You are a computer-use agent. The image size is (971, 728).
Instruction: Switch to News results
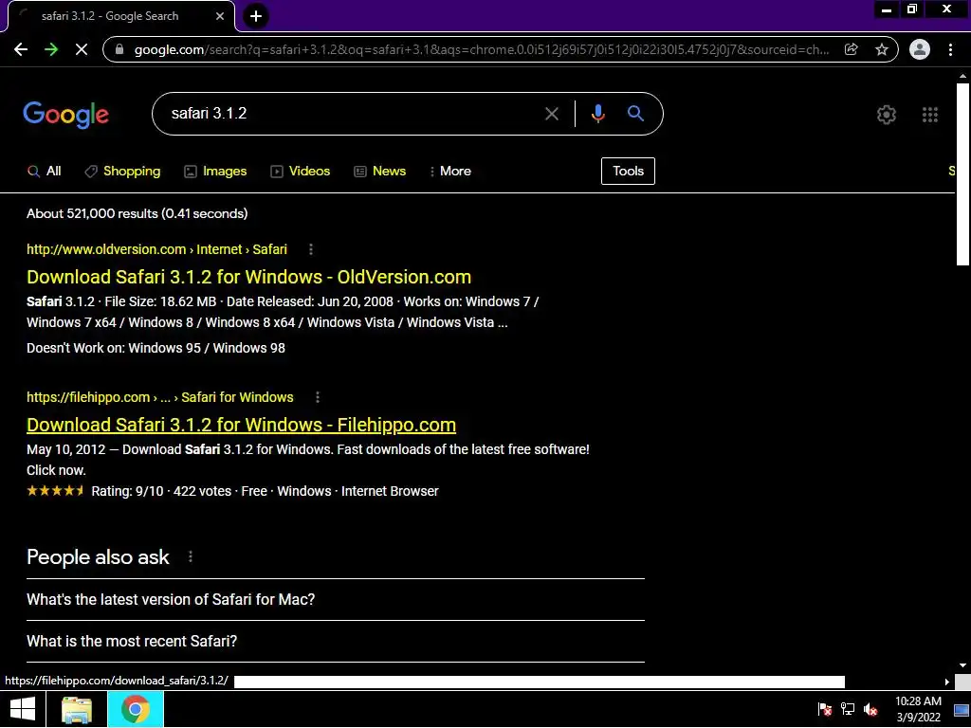coord(379,172)
